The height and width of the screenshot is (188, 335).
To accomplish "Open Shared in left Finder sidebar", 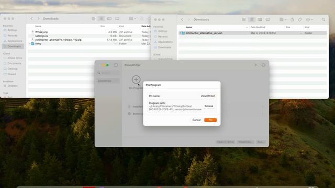I will 13,74.
